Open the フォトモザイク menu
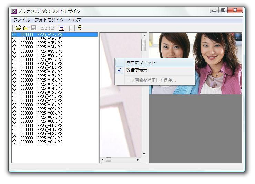The image size is (255, 184). [49, 20]
